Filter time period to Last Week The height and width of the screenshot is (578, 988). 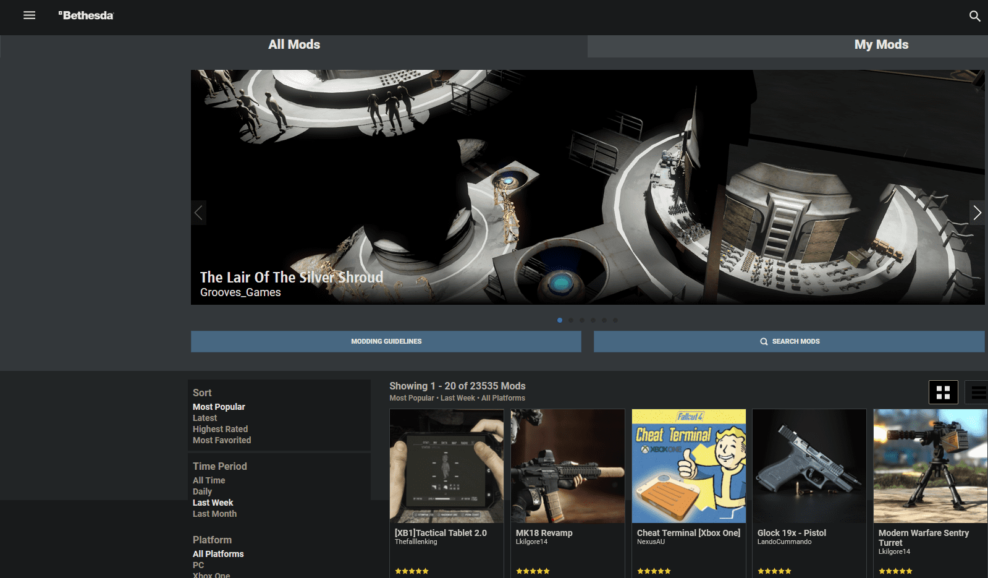coord(213,503)
